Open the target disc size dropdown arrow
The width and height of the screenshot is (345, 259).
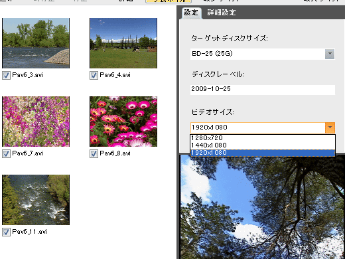click(x=330, y=54)
